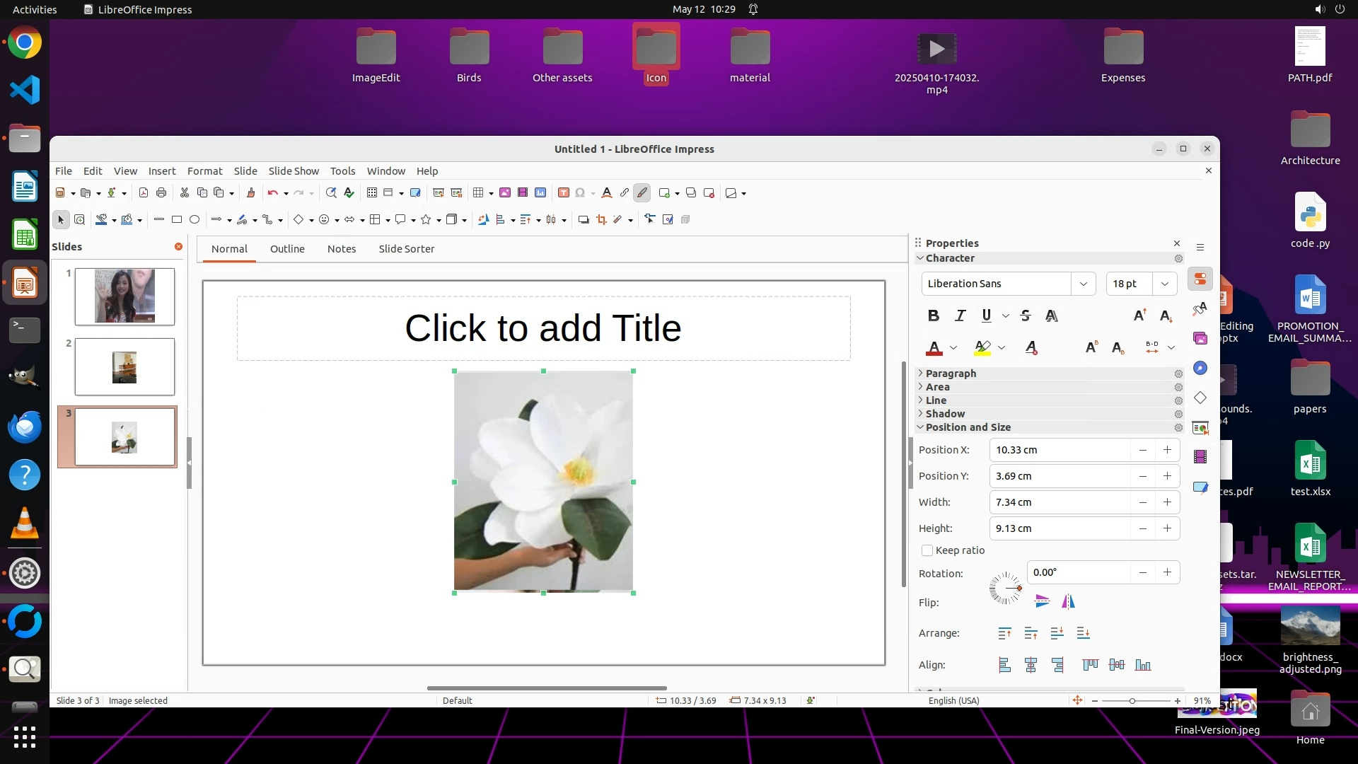
Task: Enable the Keep ratio checkbox
Action: pos(927,550)
